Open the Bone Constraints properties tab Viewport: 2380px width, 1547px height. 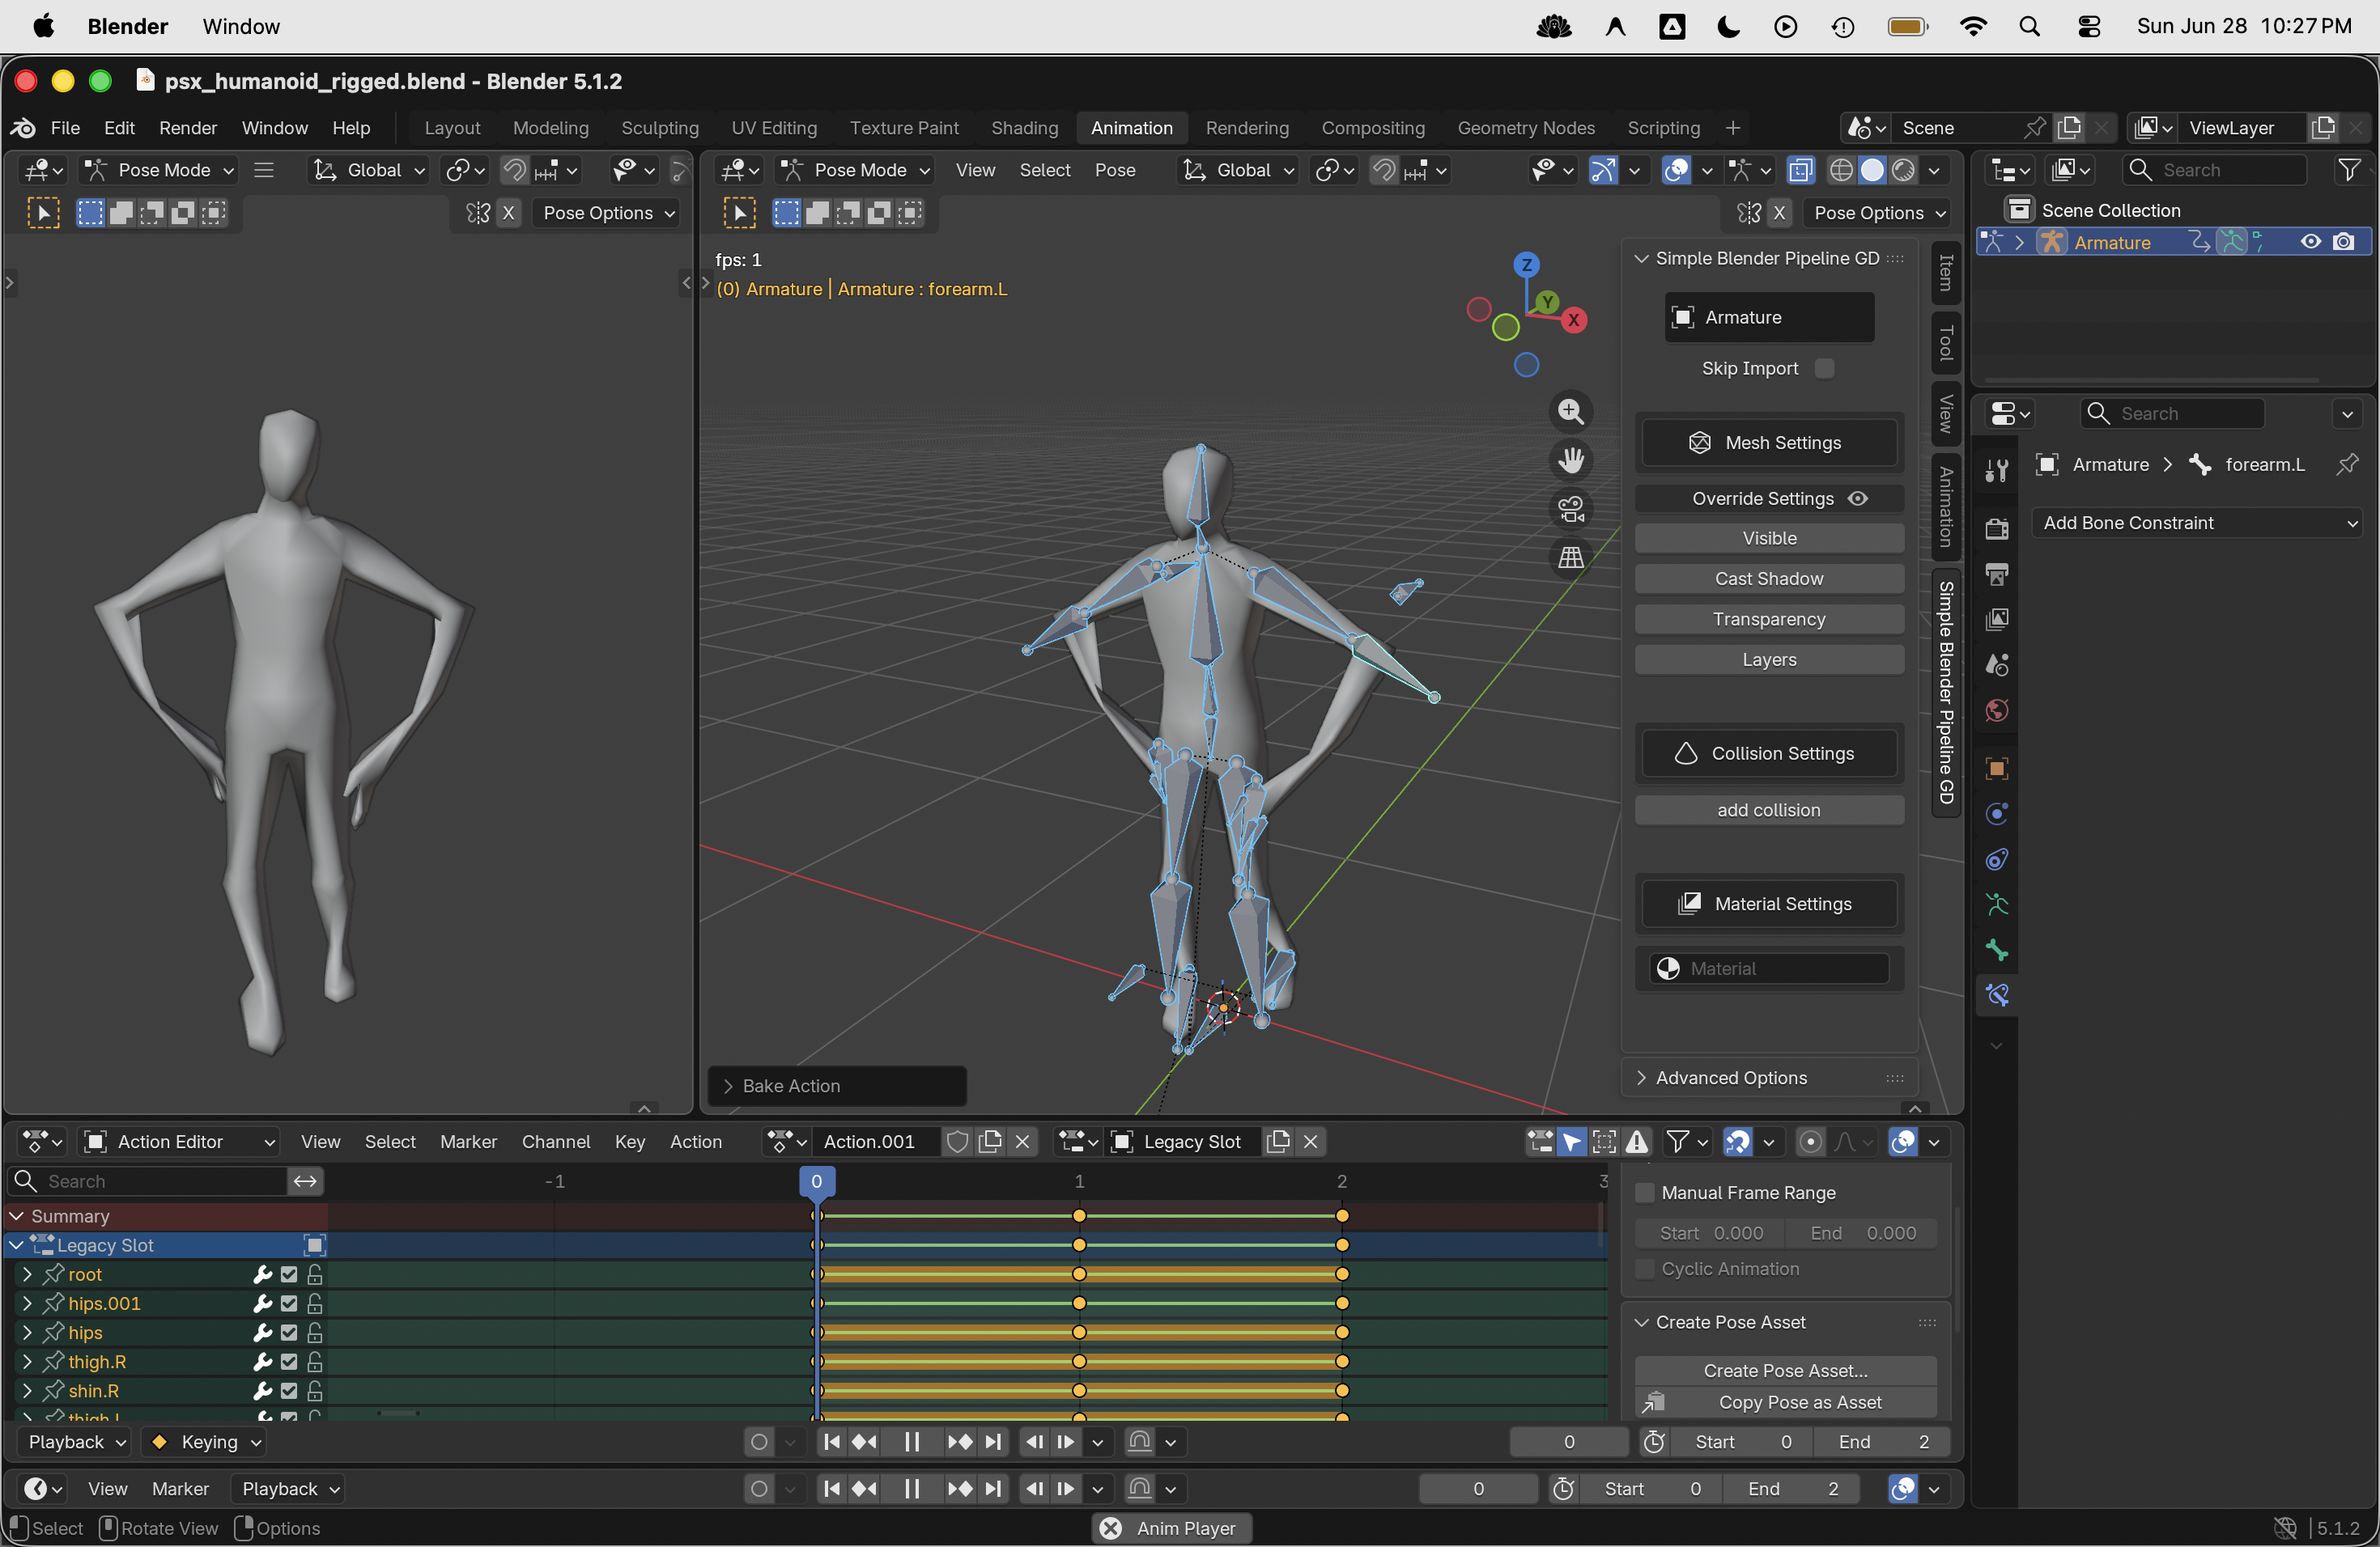[1997, 995]
